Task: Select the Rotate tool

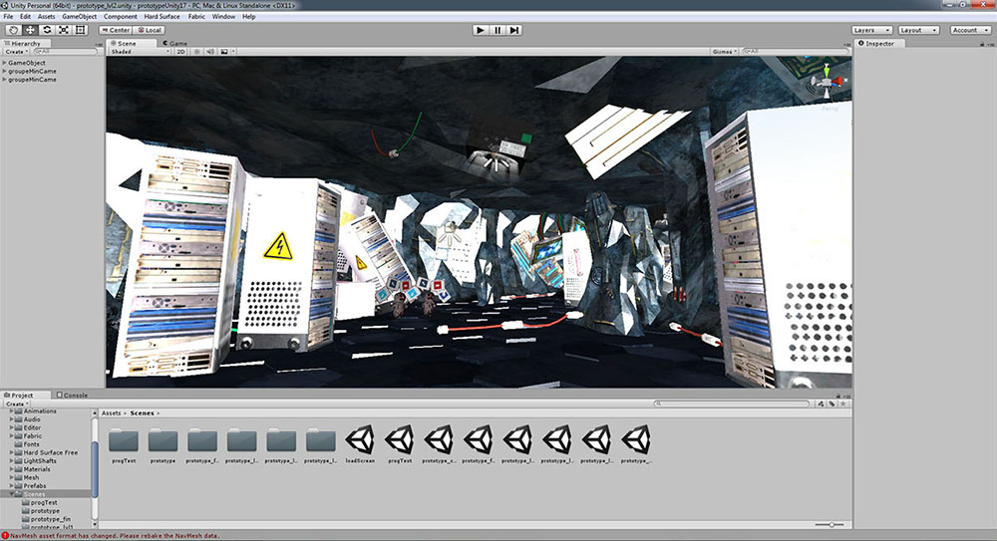Action: [x=47, y=30]
